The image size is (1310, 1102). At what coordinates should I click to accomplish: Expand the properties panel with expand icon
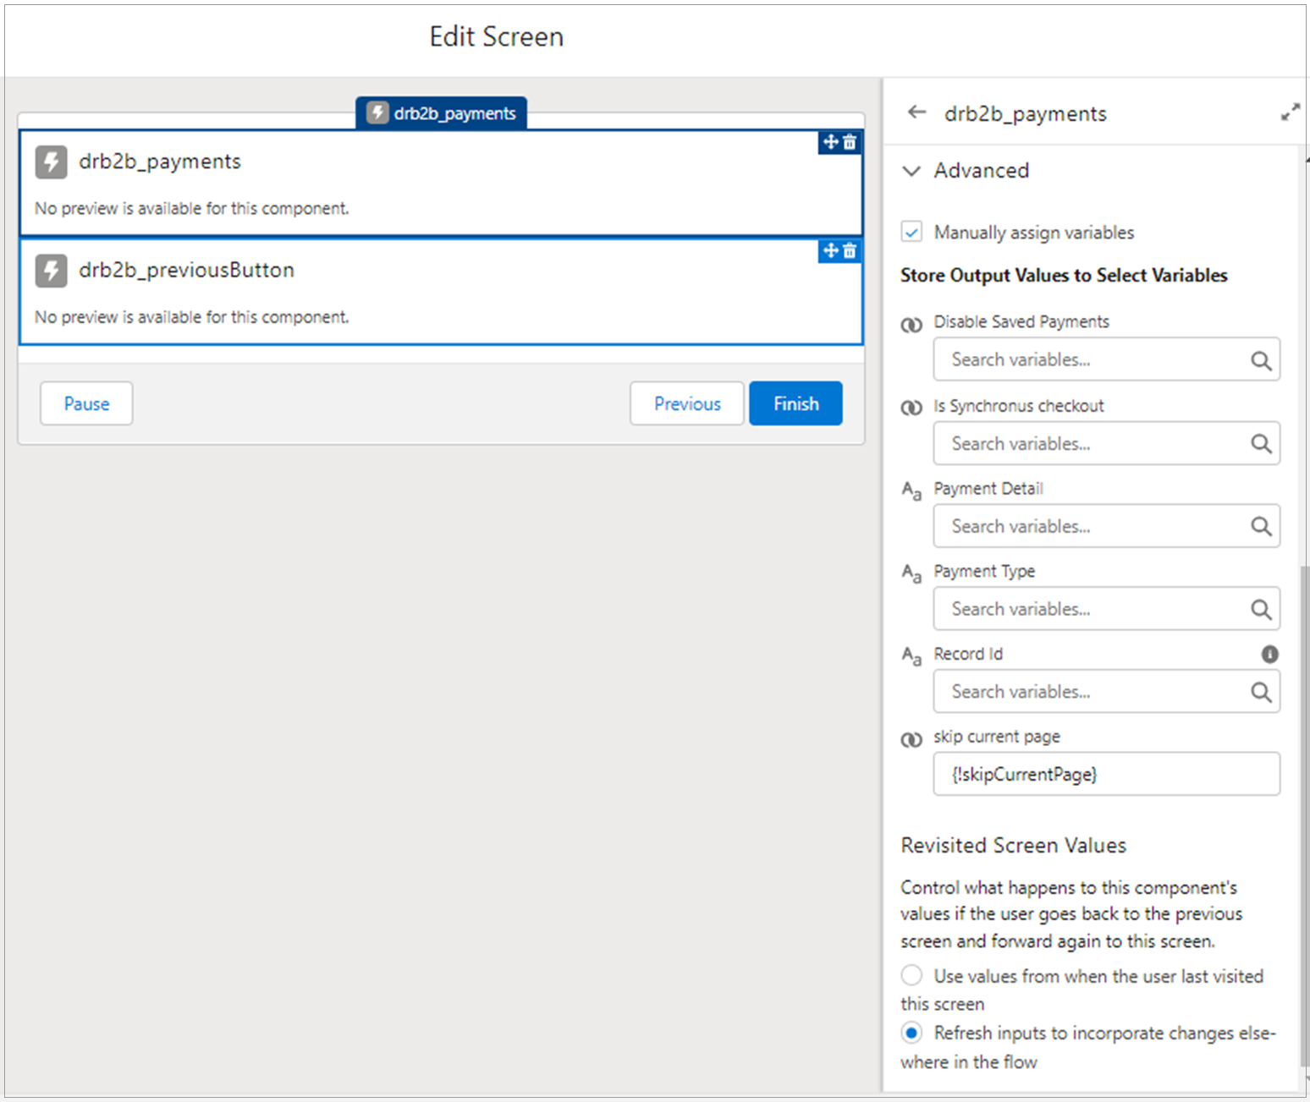(x=1290, y=112)
